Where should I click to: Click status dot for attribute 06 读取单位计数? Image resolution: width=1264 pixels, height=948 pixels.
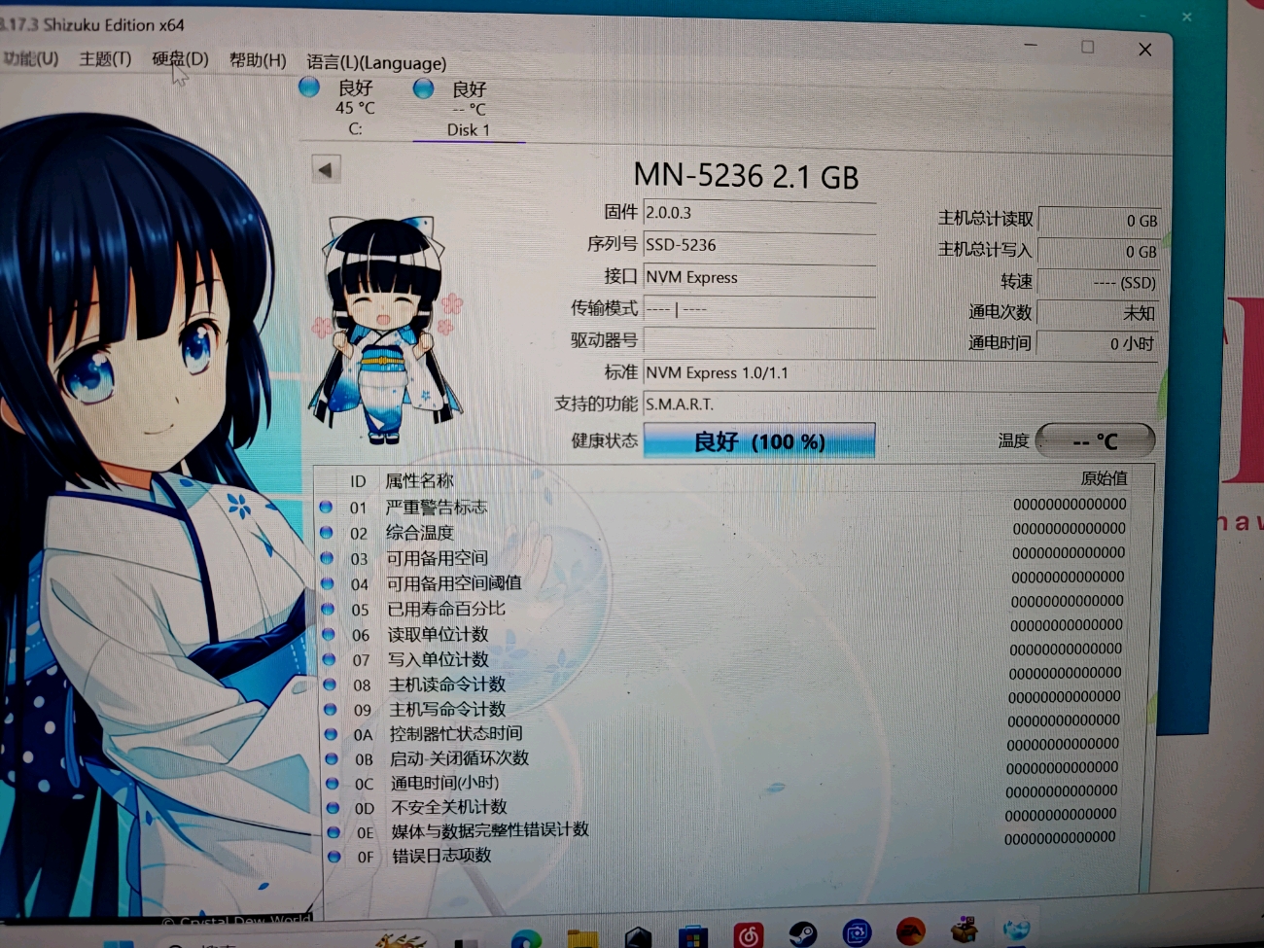pyautogui.click(x=329, y=634)
